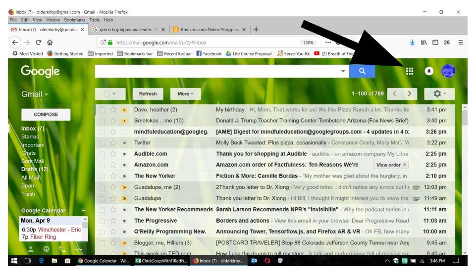Star the Twitter email
Image resolution: width=476 pixels, height=277 pixels.
113,143
